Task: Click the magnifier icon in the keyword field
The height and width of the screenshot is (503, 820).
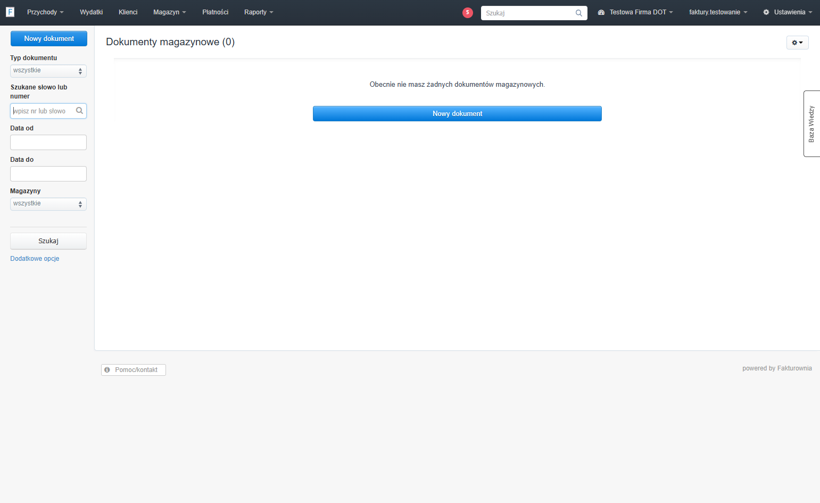Action: (79, 111)
